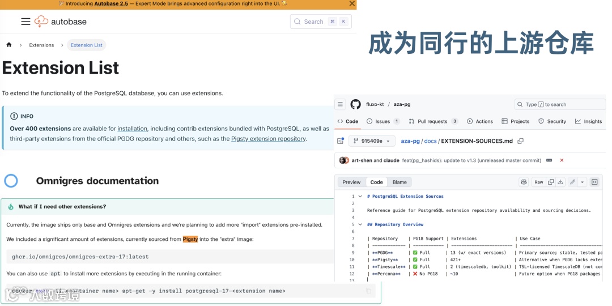Focus GitHub 'Type / to search' field
Image resolution: width=612 pixels, height=306 pixels.
(560, 104)
